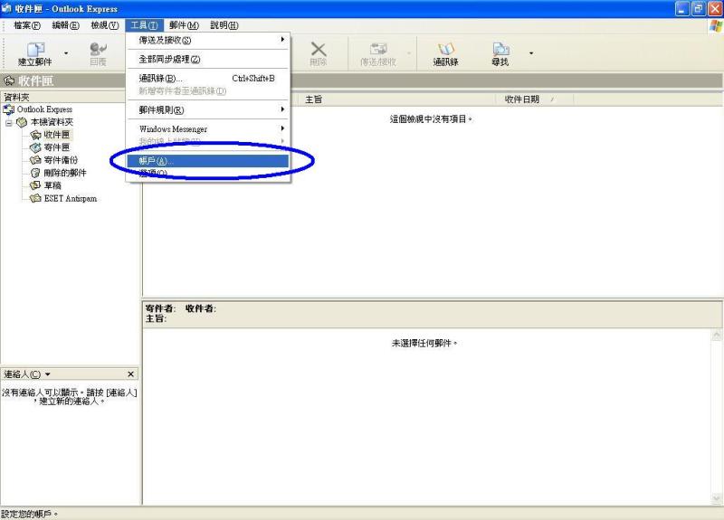Open the 郵件(M) menu
The height and width of the screenshot is (520, 724).
(x=184, y=25)
